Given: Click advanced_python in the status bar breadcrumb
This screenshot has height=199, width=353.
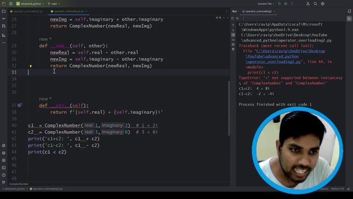Looking at the screenshot, I should pyautogui.click(x=15, y=189).
